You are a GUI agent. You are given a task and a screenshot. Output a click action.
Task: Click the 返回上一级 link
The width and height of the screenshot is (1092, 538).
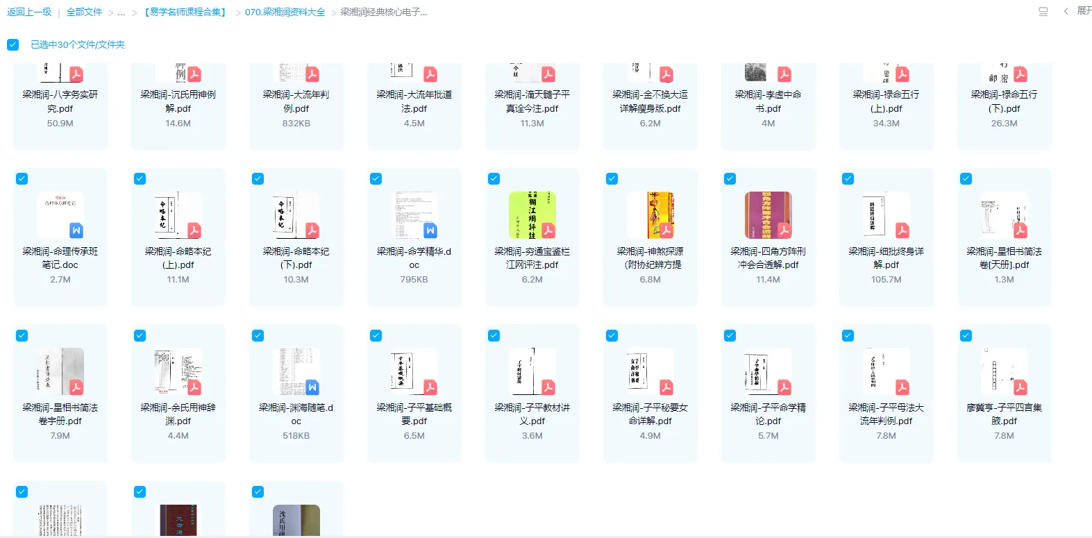click(29, 12)
